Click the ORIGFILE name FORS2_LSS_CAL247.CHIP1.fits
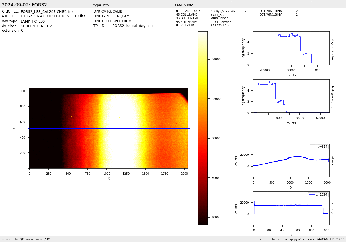Image resolution: width=346 pixels, height=242 pixels. pyautogui.click(x=47, y=12)
